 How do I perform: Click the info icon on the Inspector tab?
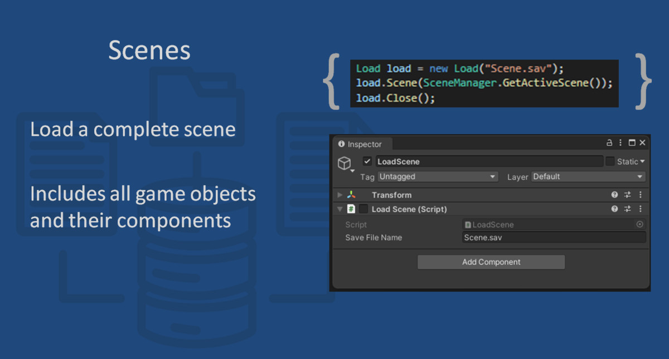pos(341,144)
